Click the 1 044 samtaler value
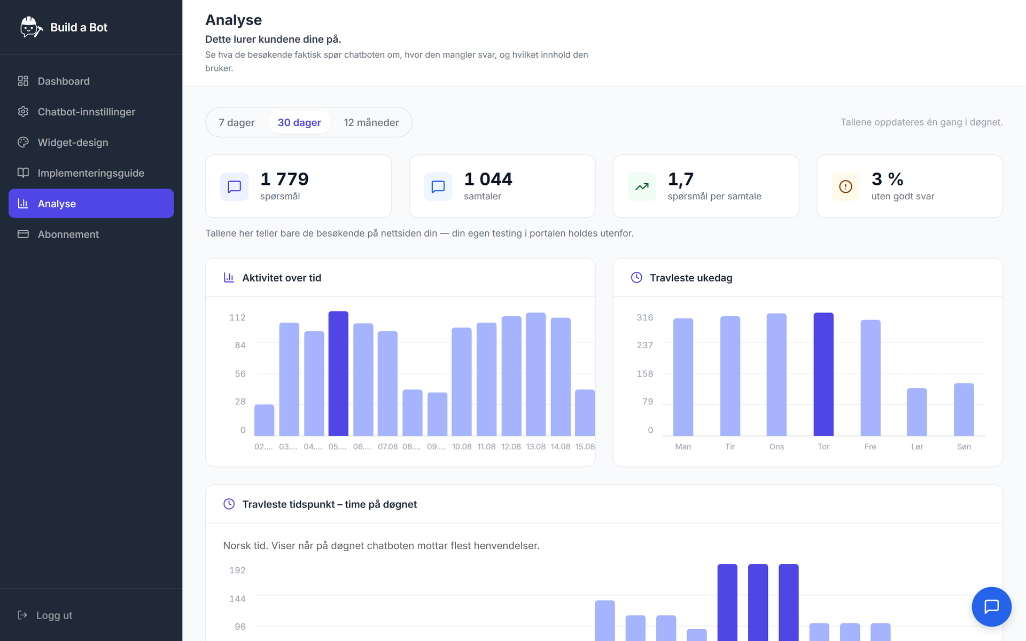This screenshot has height=641, width=1026. coord(488,179)
